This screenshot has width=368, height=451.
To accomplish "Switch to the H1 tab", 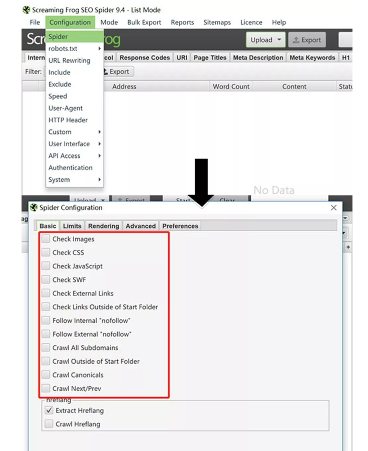I will click(x=346, y=57).
